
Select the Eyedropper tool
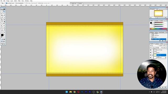[x=4, y=30]
